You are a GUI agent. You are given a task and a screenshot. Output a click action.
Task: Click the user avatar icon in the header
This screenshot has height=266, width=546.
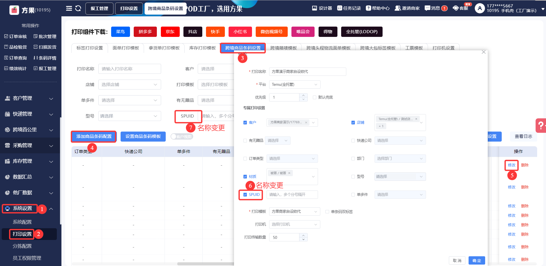pyautogui.click(x=480, y=8)
